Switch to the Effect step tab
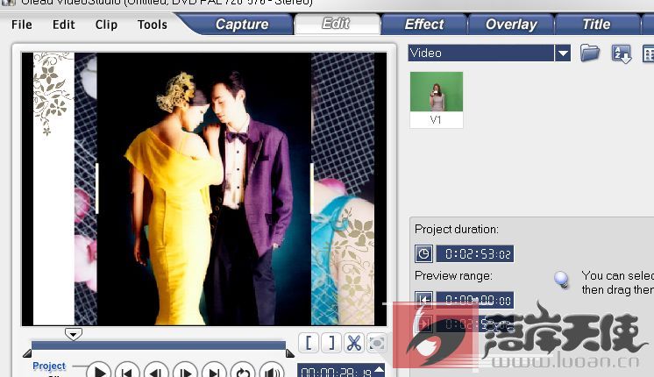Viewport: 654px width, 377px height. pyautogui.click(x=424, y=25)
